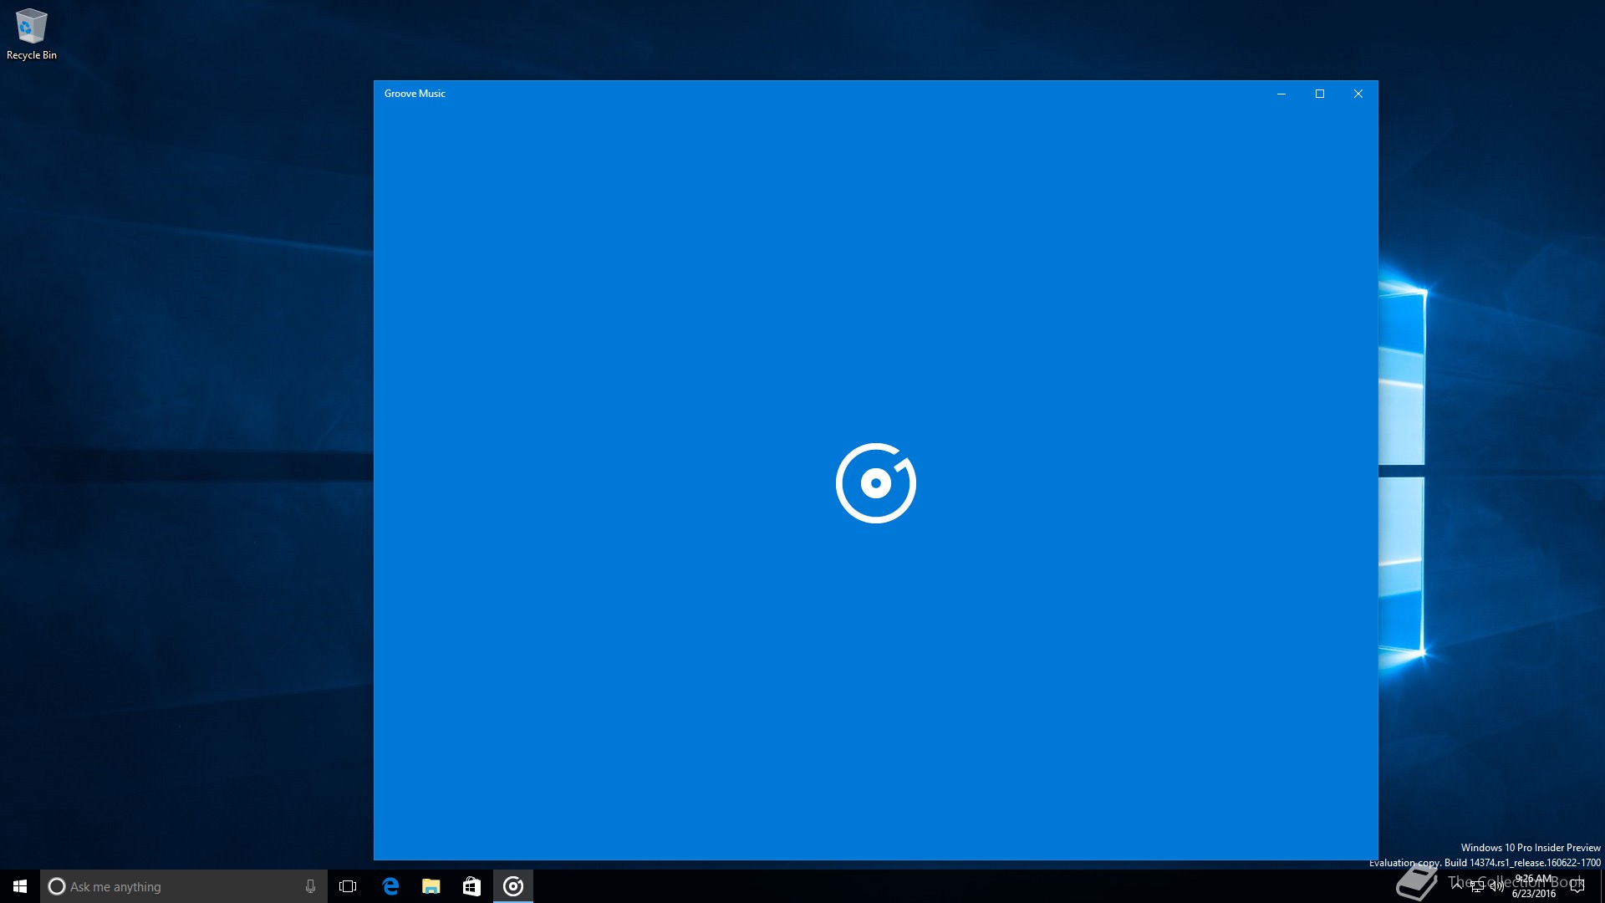Select the Recycle Bin desktop icon

[31, 35]
